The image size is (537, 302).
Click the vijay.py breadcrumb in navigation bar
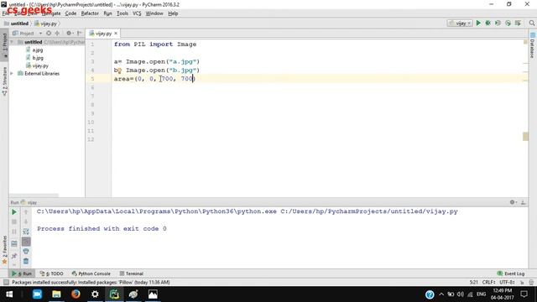click(x=45, y=23)
